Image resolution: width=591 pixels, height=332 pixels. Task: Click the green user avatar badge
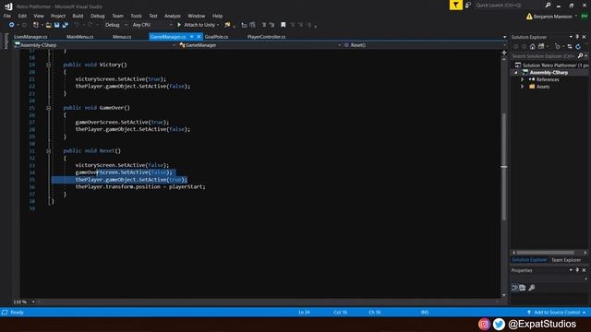click(x=585, y=17)
